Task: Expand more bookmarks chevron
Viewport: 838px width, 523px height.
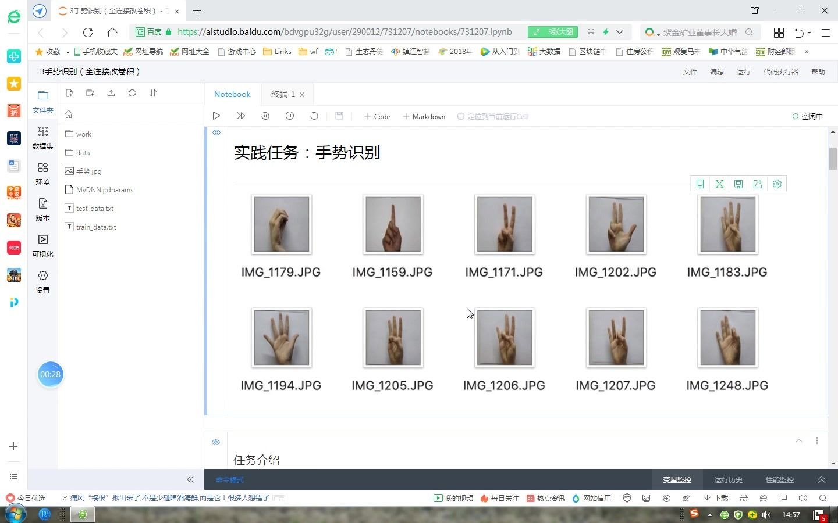Action: pyautogui.click(x=807, y=52)
